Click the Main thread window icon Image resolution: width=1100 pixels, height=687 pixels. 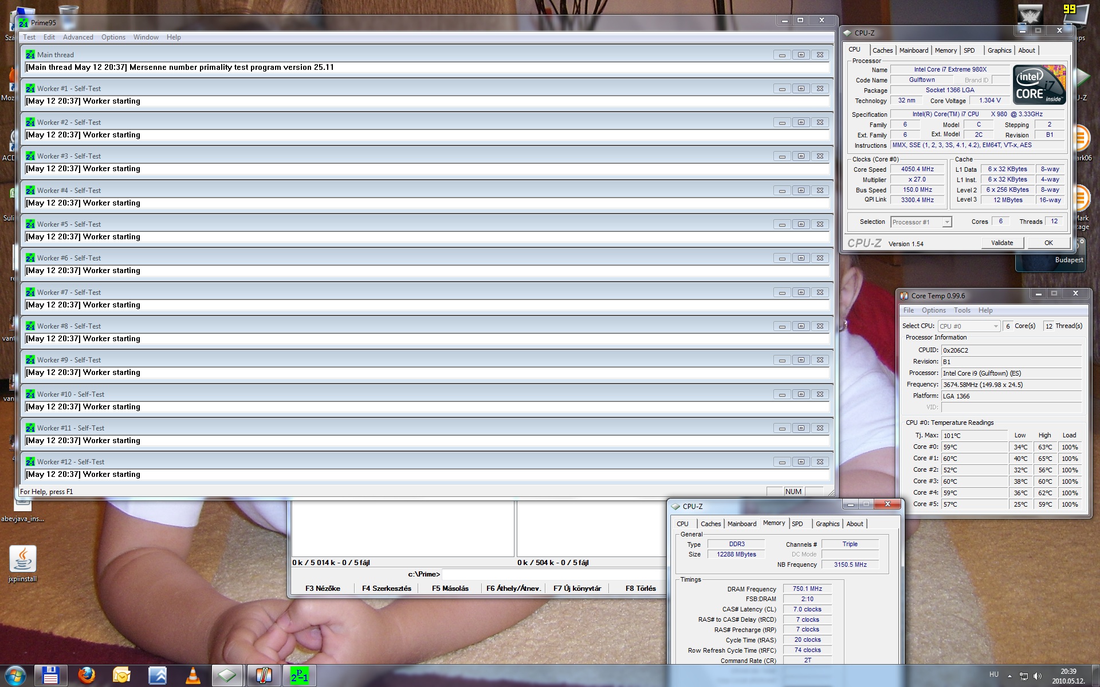click(30, 54)
